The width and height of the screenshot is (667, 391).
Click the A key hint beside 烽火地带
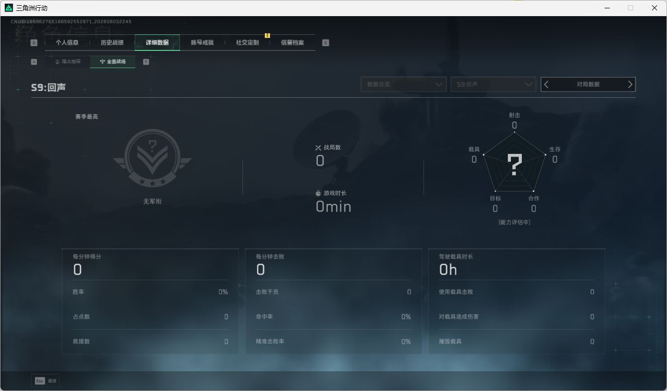[x=34, y=62]
